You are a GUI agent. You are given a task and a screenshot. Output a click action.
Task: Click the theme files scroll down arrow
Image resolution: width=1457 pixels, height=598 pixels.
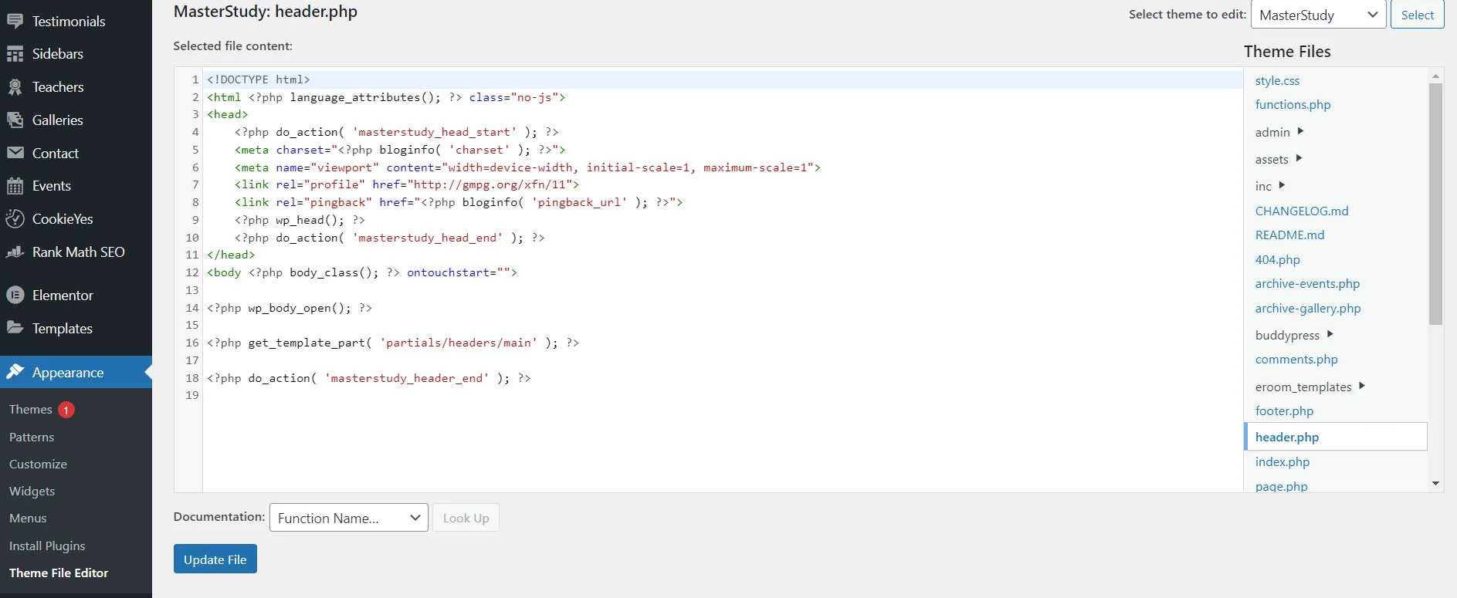[1435, 483]
